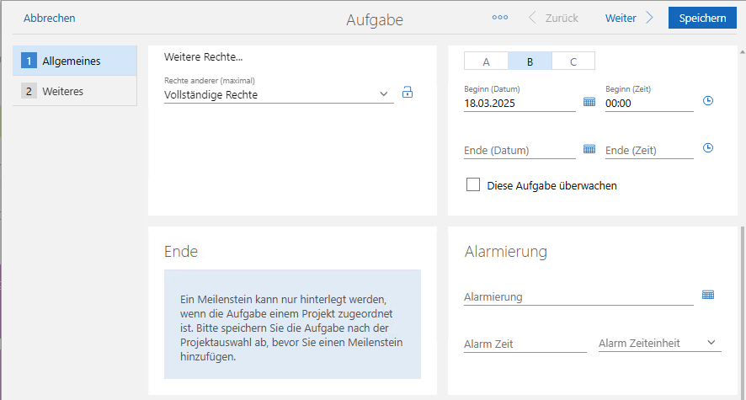The height and width of the screenshot is (400, 746).
Task: Expand the Rechte anderer dropdown
Action: click(384, 94)
